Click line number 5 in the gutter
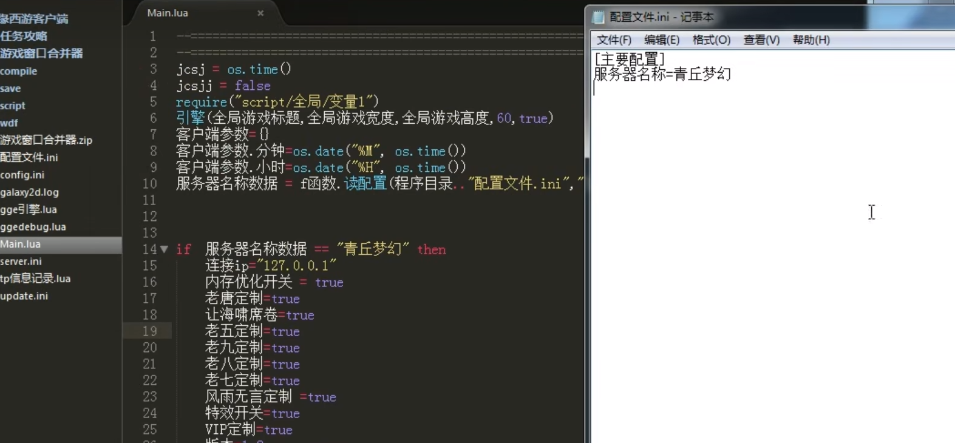 point(154,102)
